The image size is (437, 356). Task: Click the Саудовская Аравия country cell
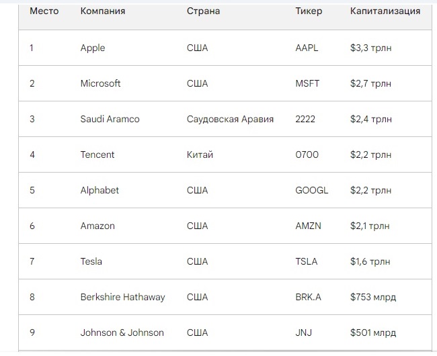click(230, 119)
